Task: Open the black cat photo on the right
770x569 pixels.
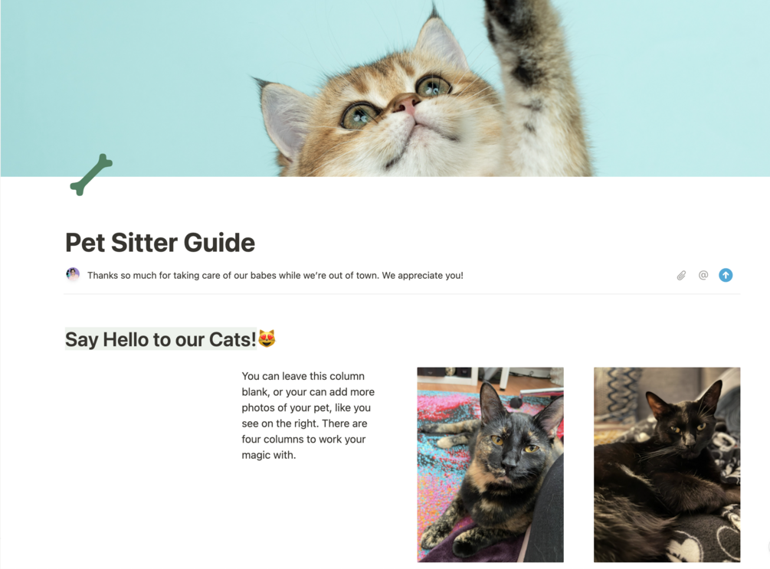Action: click(667, 464)
